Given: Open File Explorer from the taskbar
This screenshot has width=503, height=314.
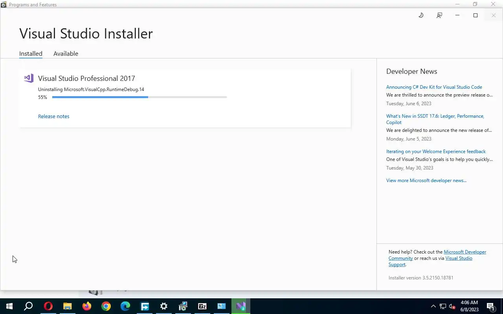Looking at the screenshot, I should click(68, 306).
